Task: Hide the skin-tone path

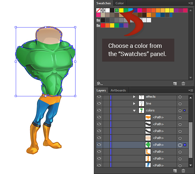Action: coord(99,138)
